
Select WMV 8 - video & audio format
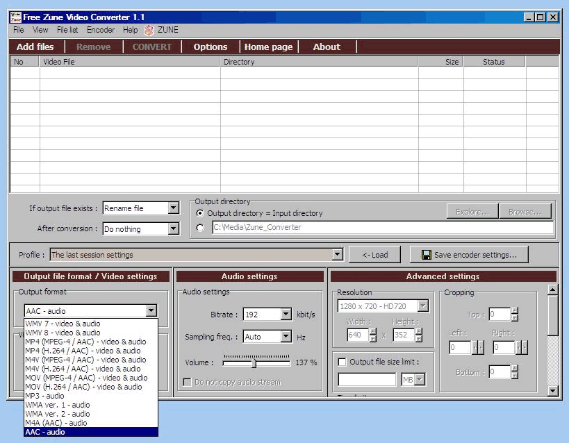click(63, 333)
